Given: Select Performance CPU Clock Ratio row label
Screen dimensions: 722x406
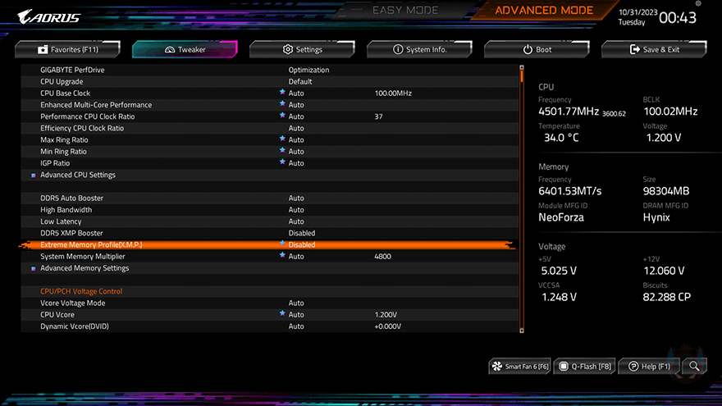Looking at the screenshot, I should [x=88, y=116].
